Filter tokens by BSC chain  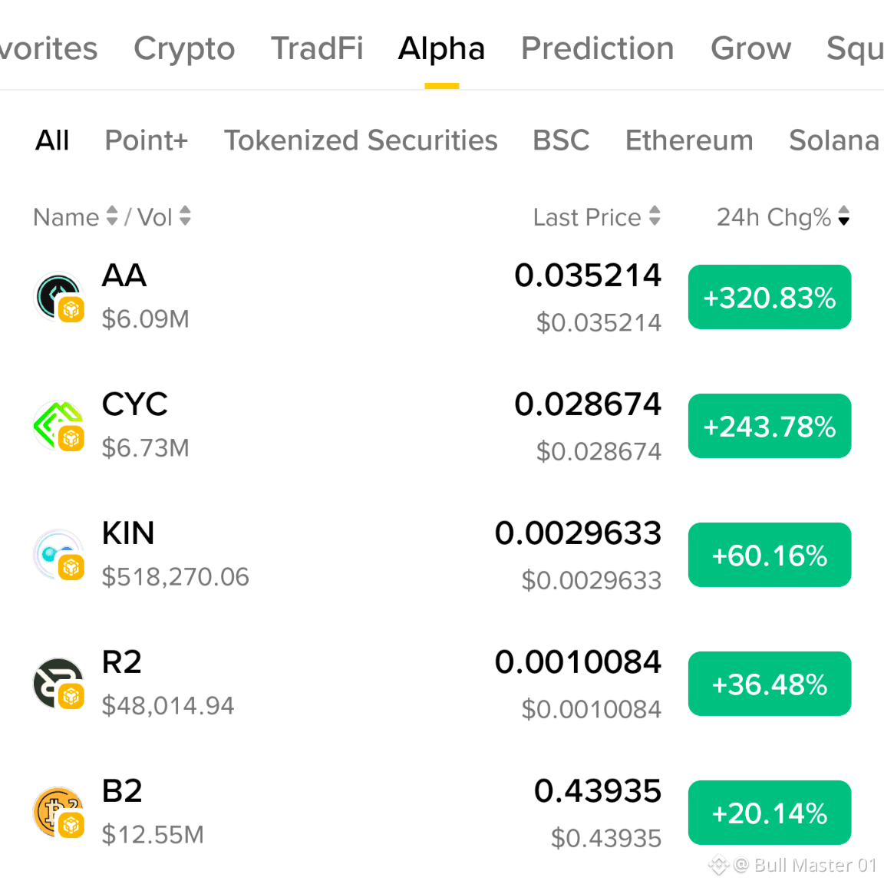561,140
